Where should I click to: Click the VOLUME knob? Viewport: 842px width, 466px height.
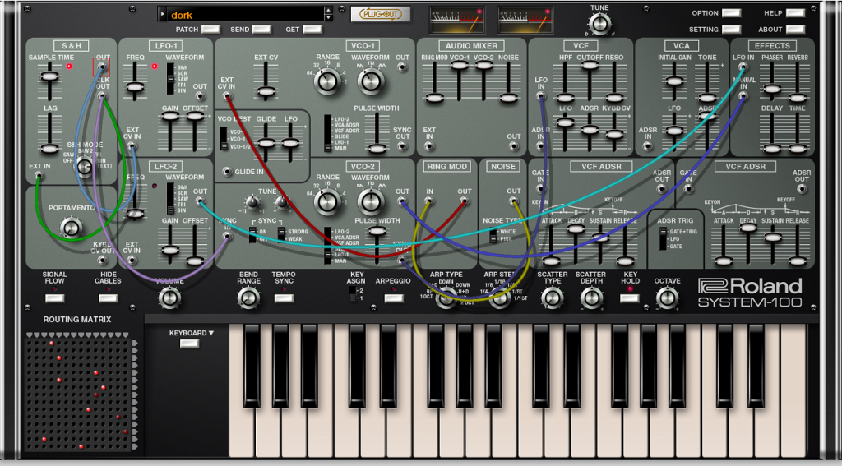169,298
